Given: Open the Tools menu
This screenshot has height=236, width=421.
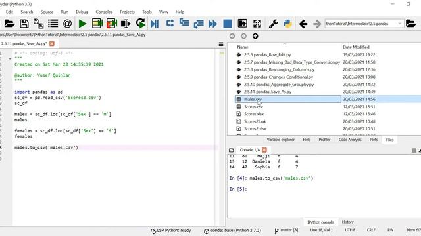Looking at the screenshot, I should coord(147,12).
